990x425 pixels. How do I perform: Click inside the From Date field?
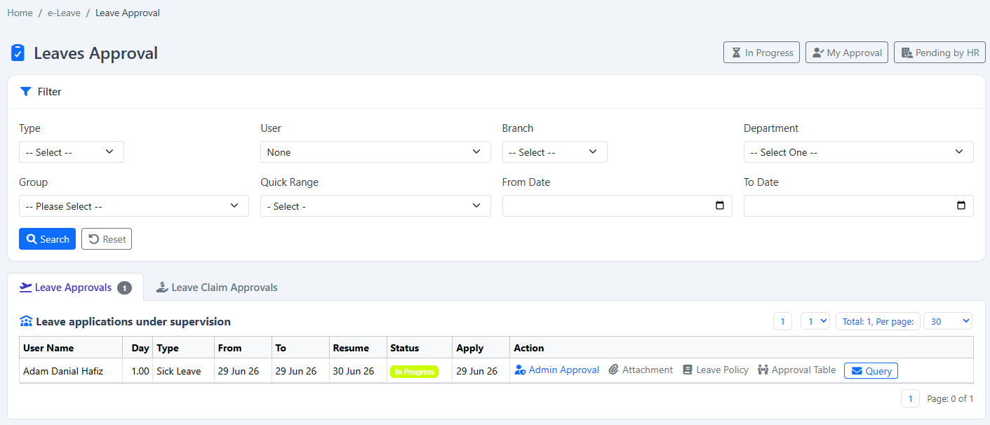click(x=617, y=205)
